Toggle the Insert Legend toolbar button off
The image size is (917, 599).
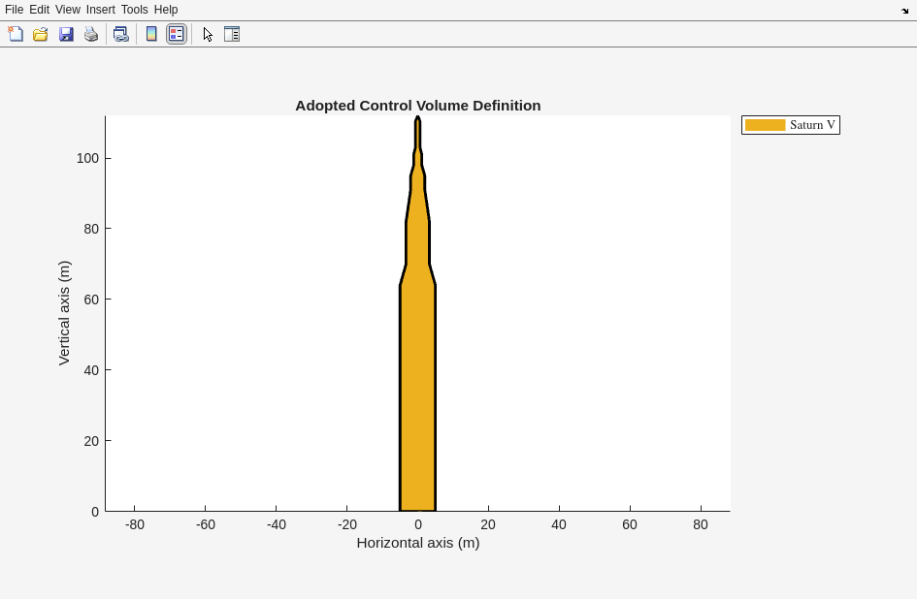pyautogui.click(x=176, y=34)
